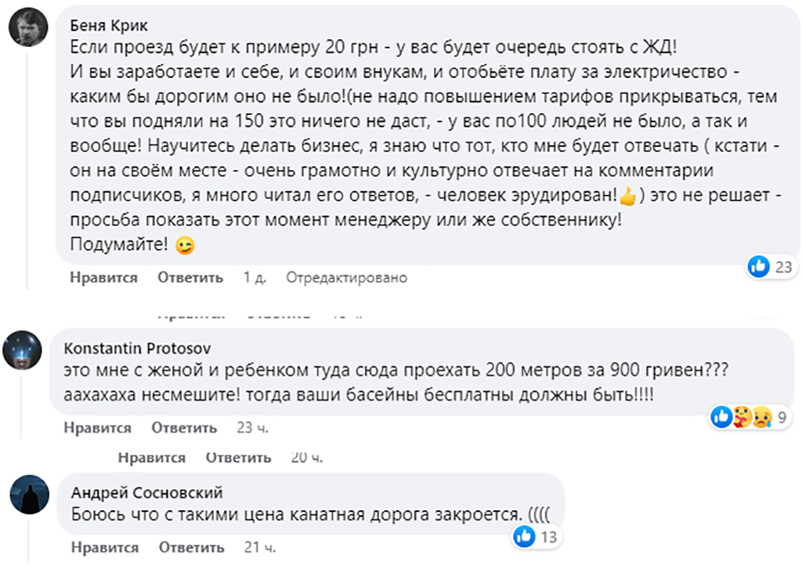Click the '20 ч.' nested reply timestamp

(x=306, y=458)
